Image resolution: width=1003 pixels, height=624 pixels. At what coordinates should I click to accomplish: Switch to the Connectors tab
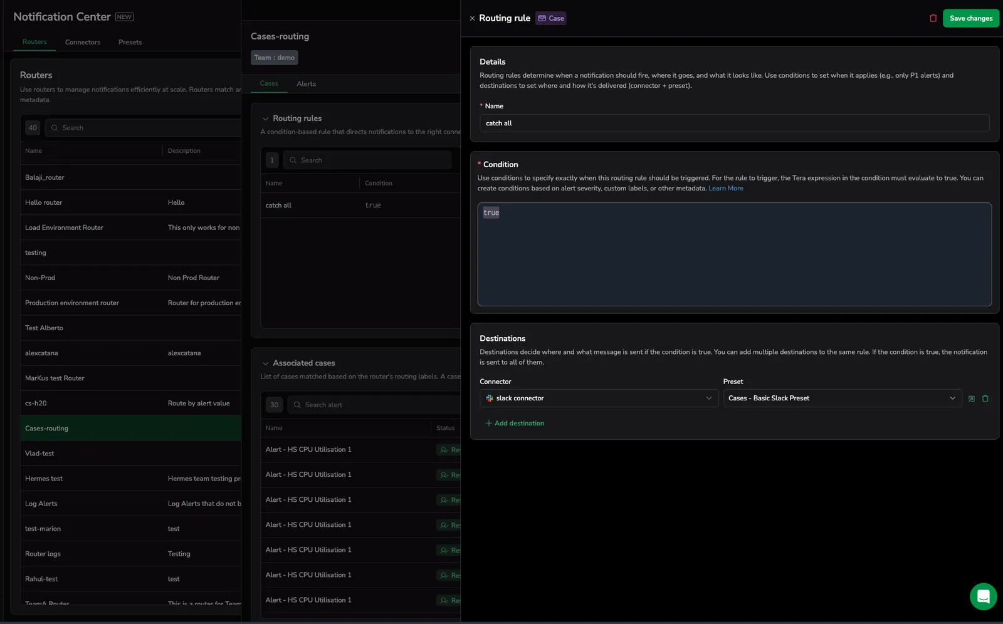(83, 43)
